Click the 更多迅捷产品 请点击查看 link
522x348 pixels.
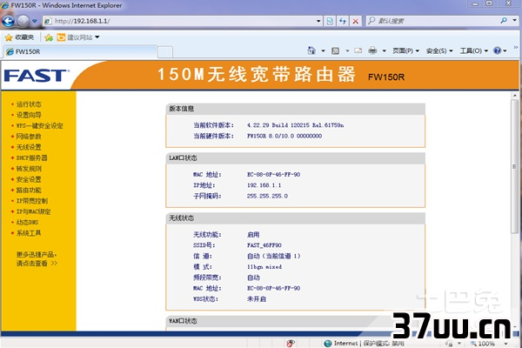pos(37,258)
